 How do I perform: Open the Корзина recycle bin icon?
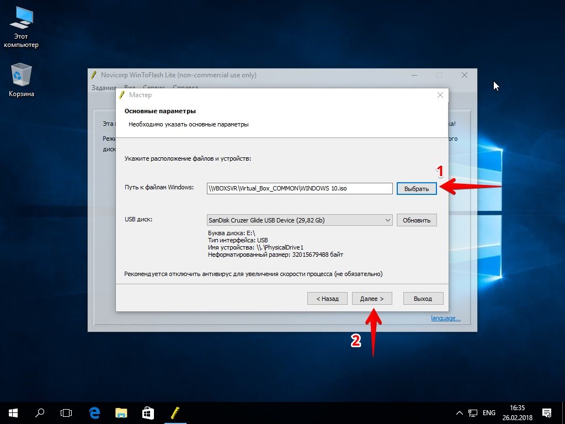pos(22,80)
